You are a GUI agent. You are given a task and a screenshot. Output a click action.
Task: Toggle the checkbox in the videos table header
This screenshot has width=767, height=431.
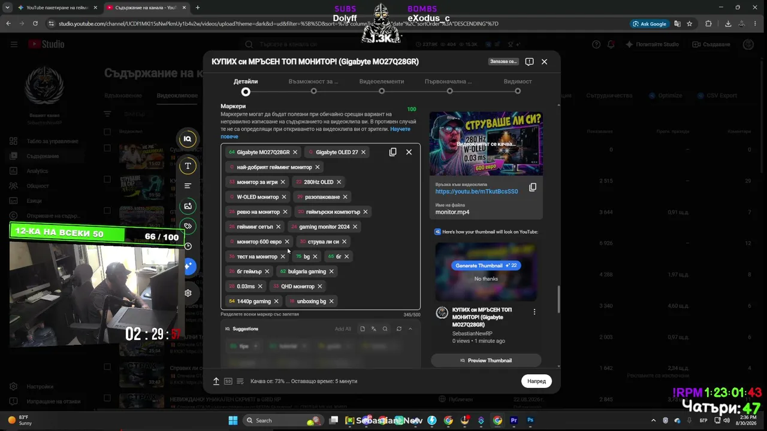(x=107, y=132)
